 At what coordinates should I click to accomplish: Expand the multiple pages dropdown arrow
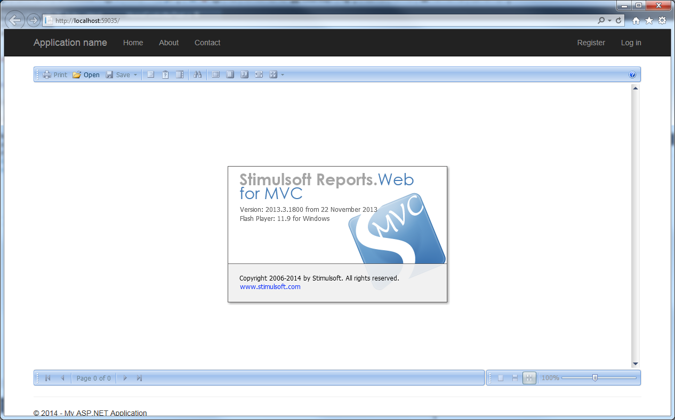tap(283, 75)
